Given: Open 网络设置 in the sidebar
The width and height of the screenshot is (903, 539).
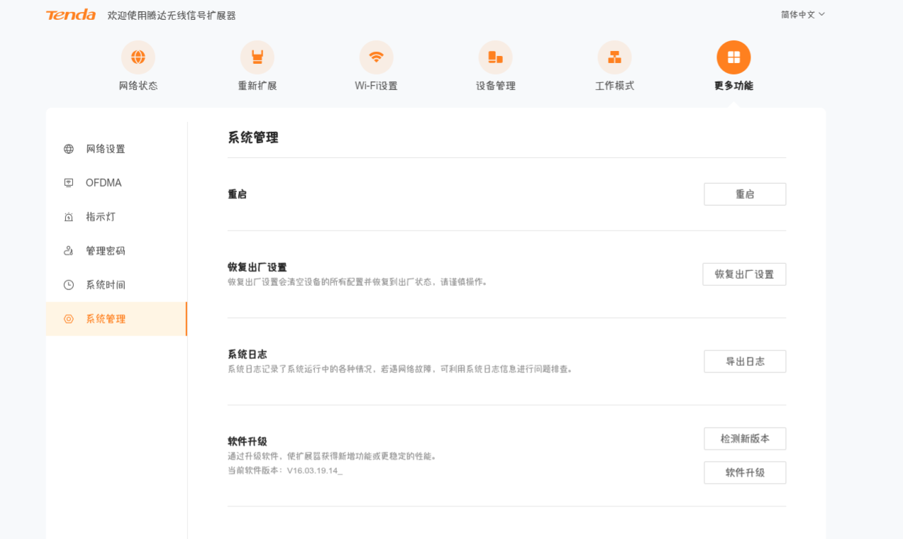Looking at the screenshot, I should coord(105,149).
